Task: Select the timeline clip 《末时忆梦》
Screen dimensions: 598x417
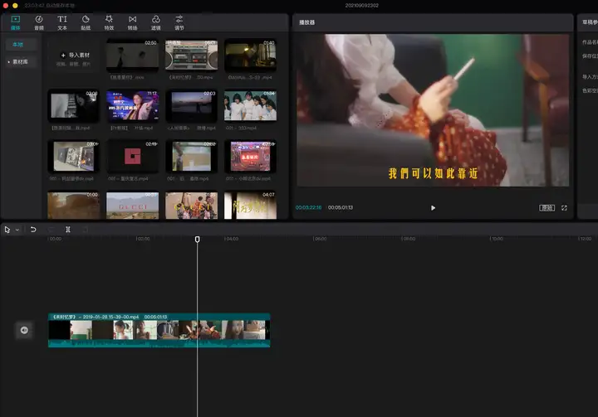Action: click(x=159, y=330)
